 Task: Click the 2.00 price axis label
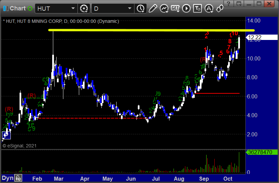pos(252,134)
